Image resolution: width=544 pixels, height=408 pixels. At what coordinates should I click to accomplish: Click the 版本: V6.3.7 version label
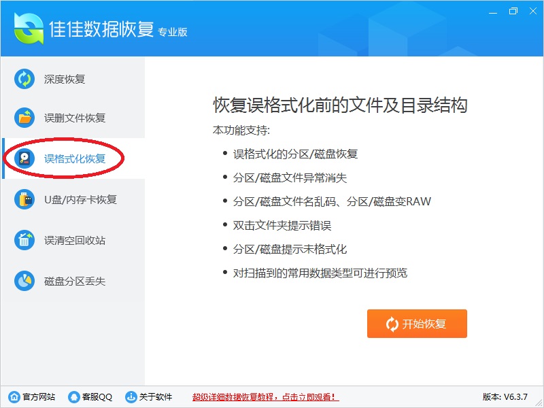point(505,396)
